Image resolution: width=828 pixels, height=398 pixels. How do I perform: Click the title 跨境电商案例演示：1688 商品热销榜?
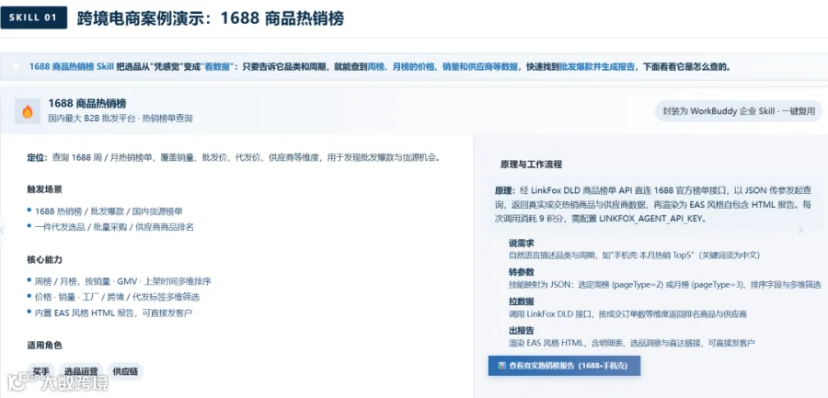click(210, 18)
